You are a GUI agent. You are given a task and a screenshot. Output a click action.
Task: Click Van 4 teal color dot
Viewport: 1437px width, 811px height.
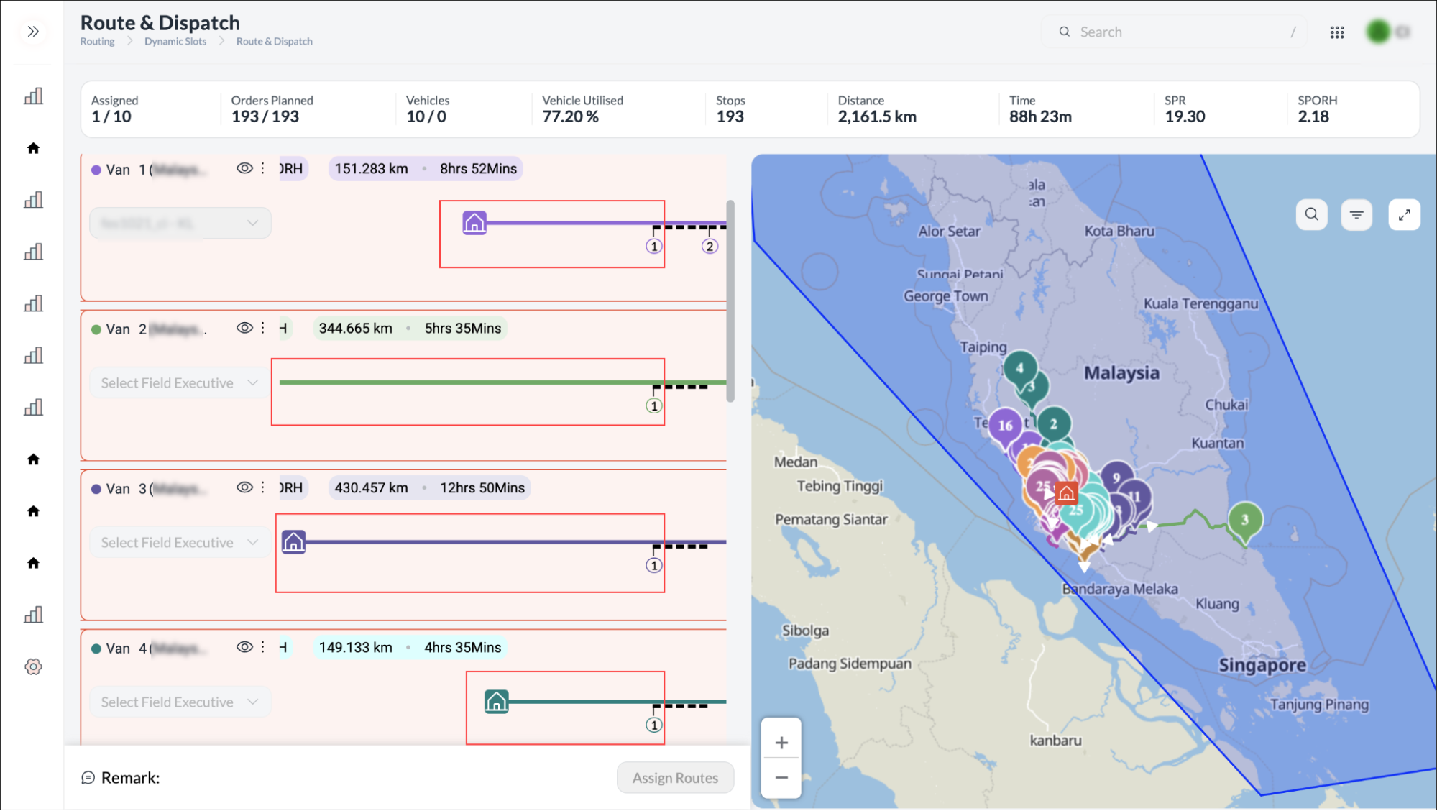click(x=96, y=649)
